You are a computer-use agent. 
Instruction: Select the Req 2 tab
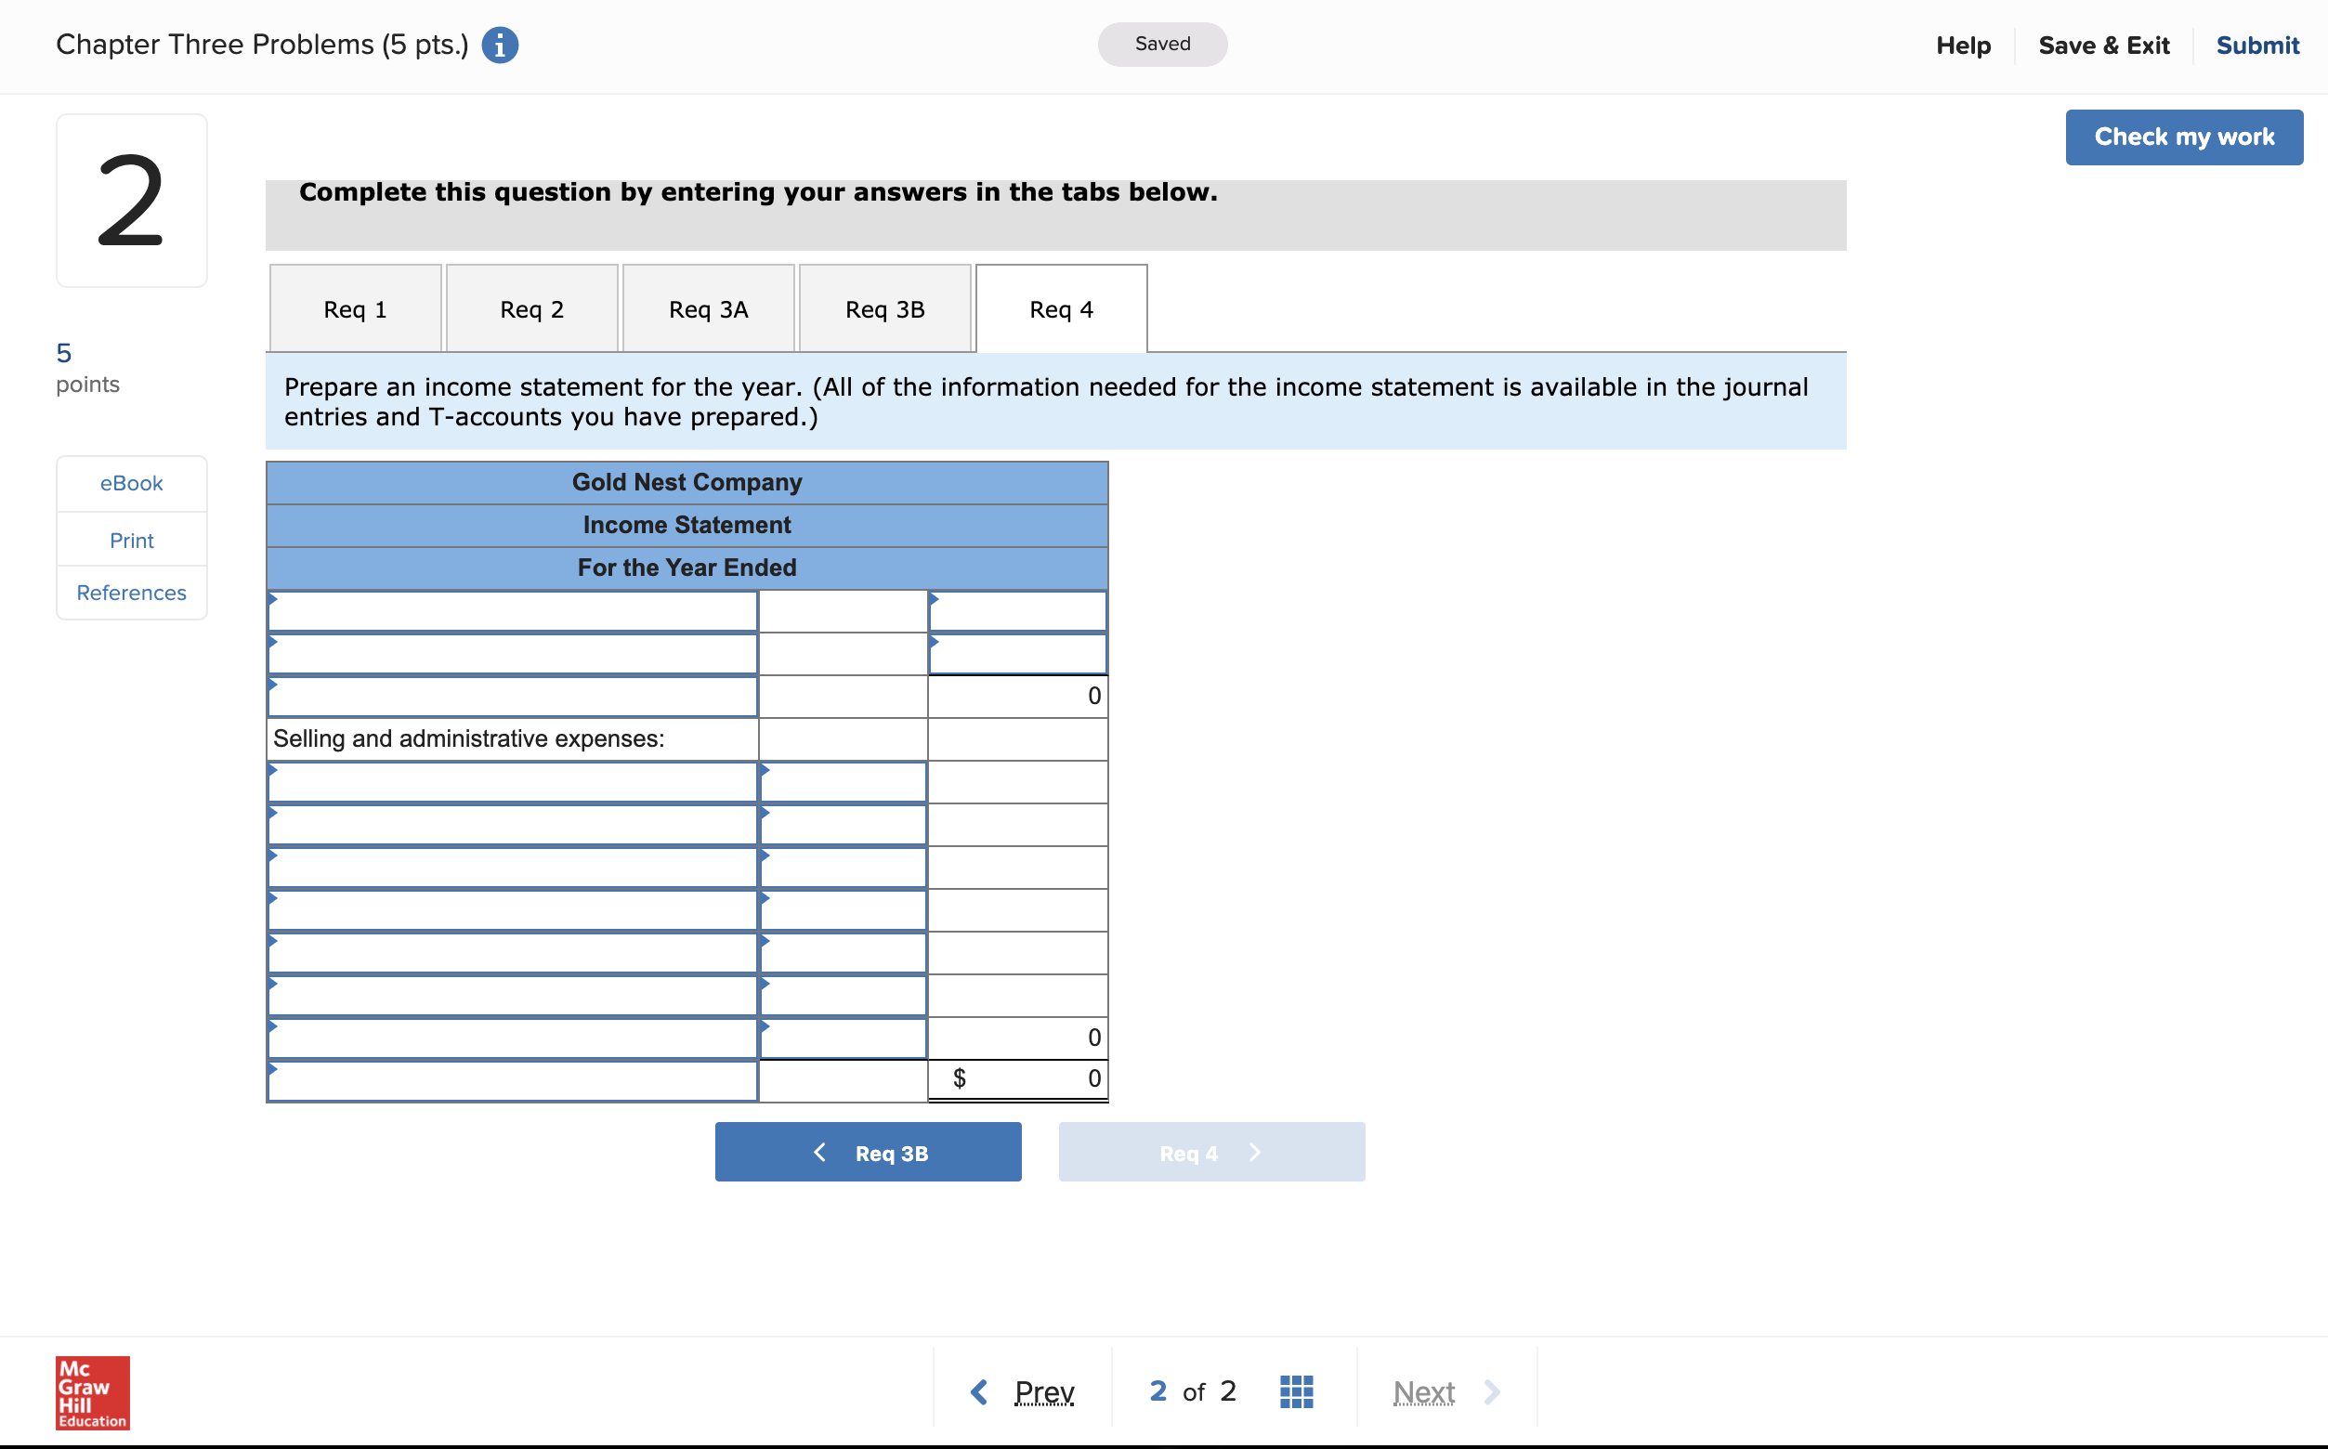531,308
